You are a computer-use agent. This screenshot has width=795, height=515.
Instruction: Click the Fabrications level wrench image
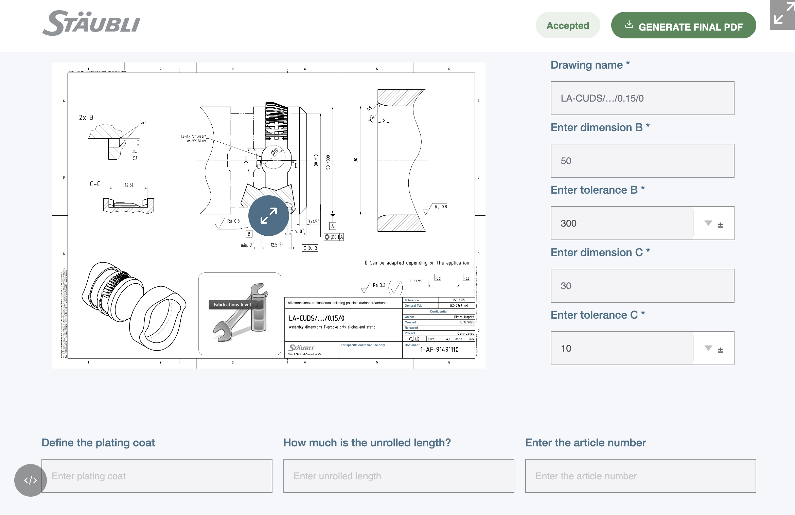click(240, 314)
